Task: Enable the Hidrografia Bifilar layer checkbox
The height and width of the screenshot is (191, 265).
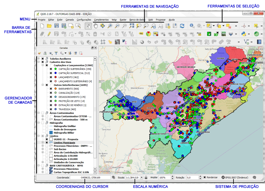Action: click(47, 133)
